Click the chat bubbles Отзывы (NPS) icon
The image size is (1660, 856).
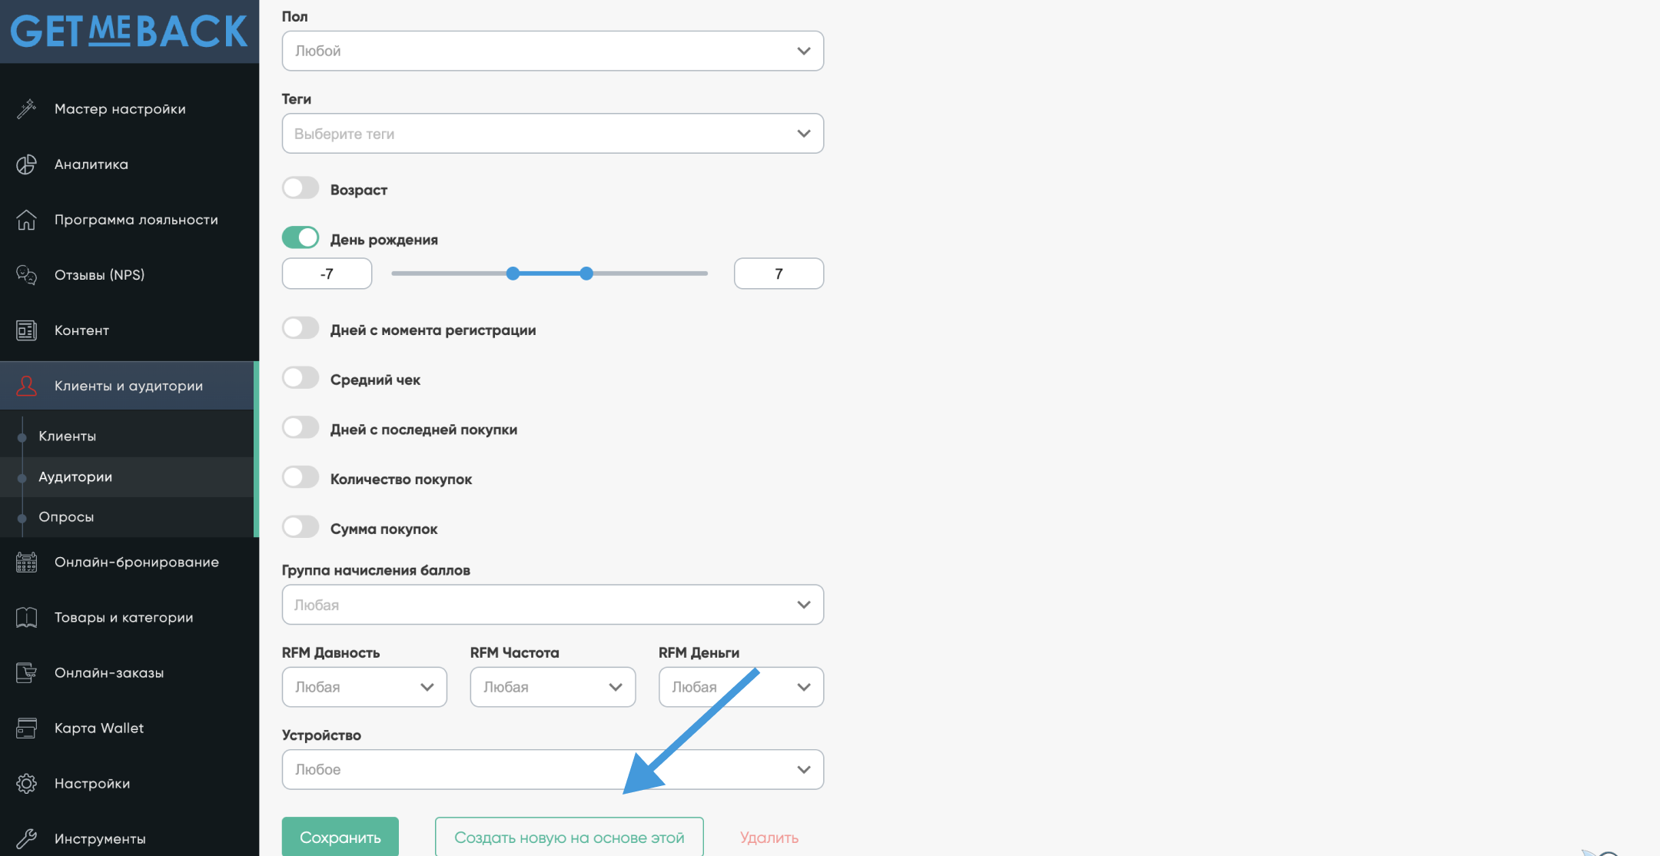click(x=26, y=275)
